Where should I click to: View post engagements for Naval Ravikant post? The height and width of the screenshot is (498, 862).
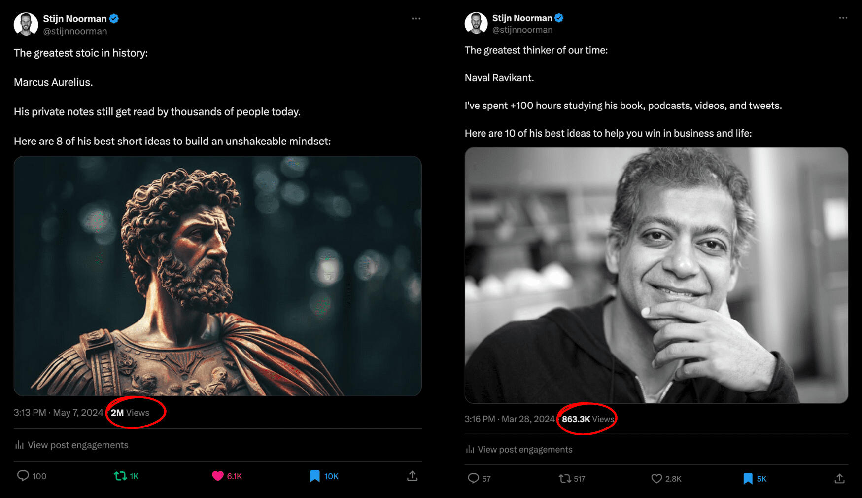[525, 449]
